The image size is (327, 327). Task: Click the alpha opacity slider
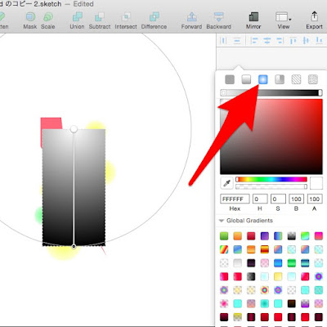[x=271, y=186]
